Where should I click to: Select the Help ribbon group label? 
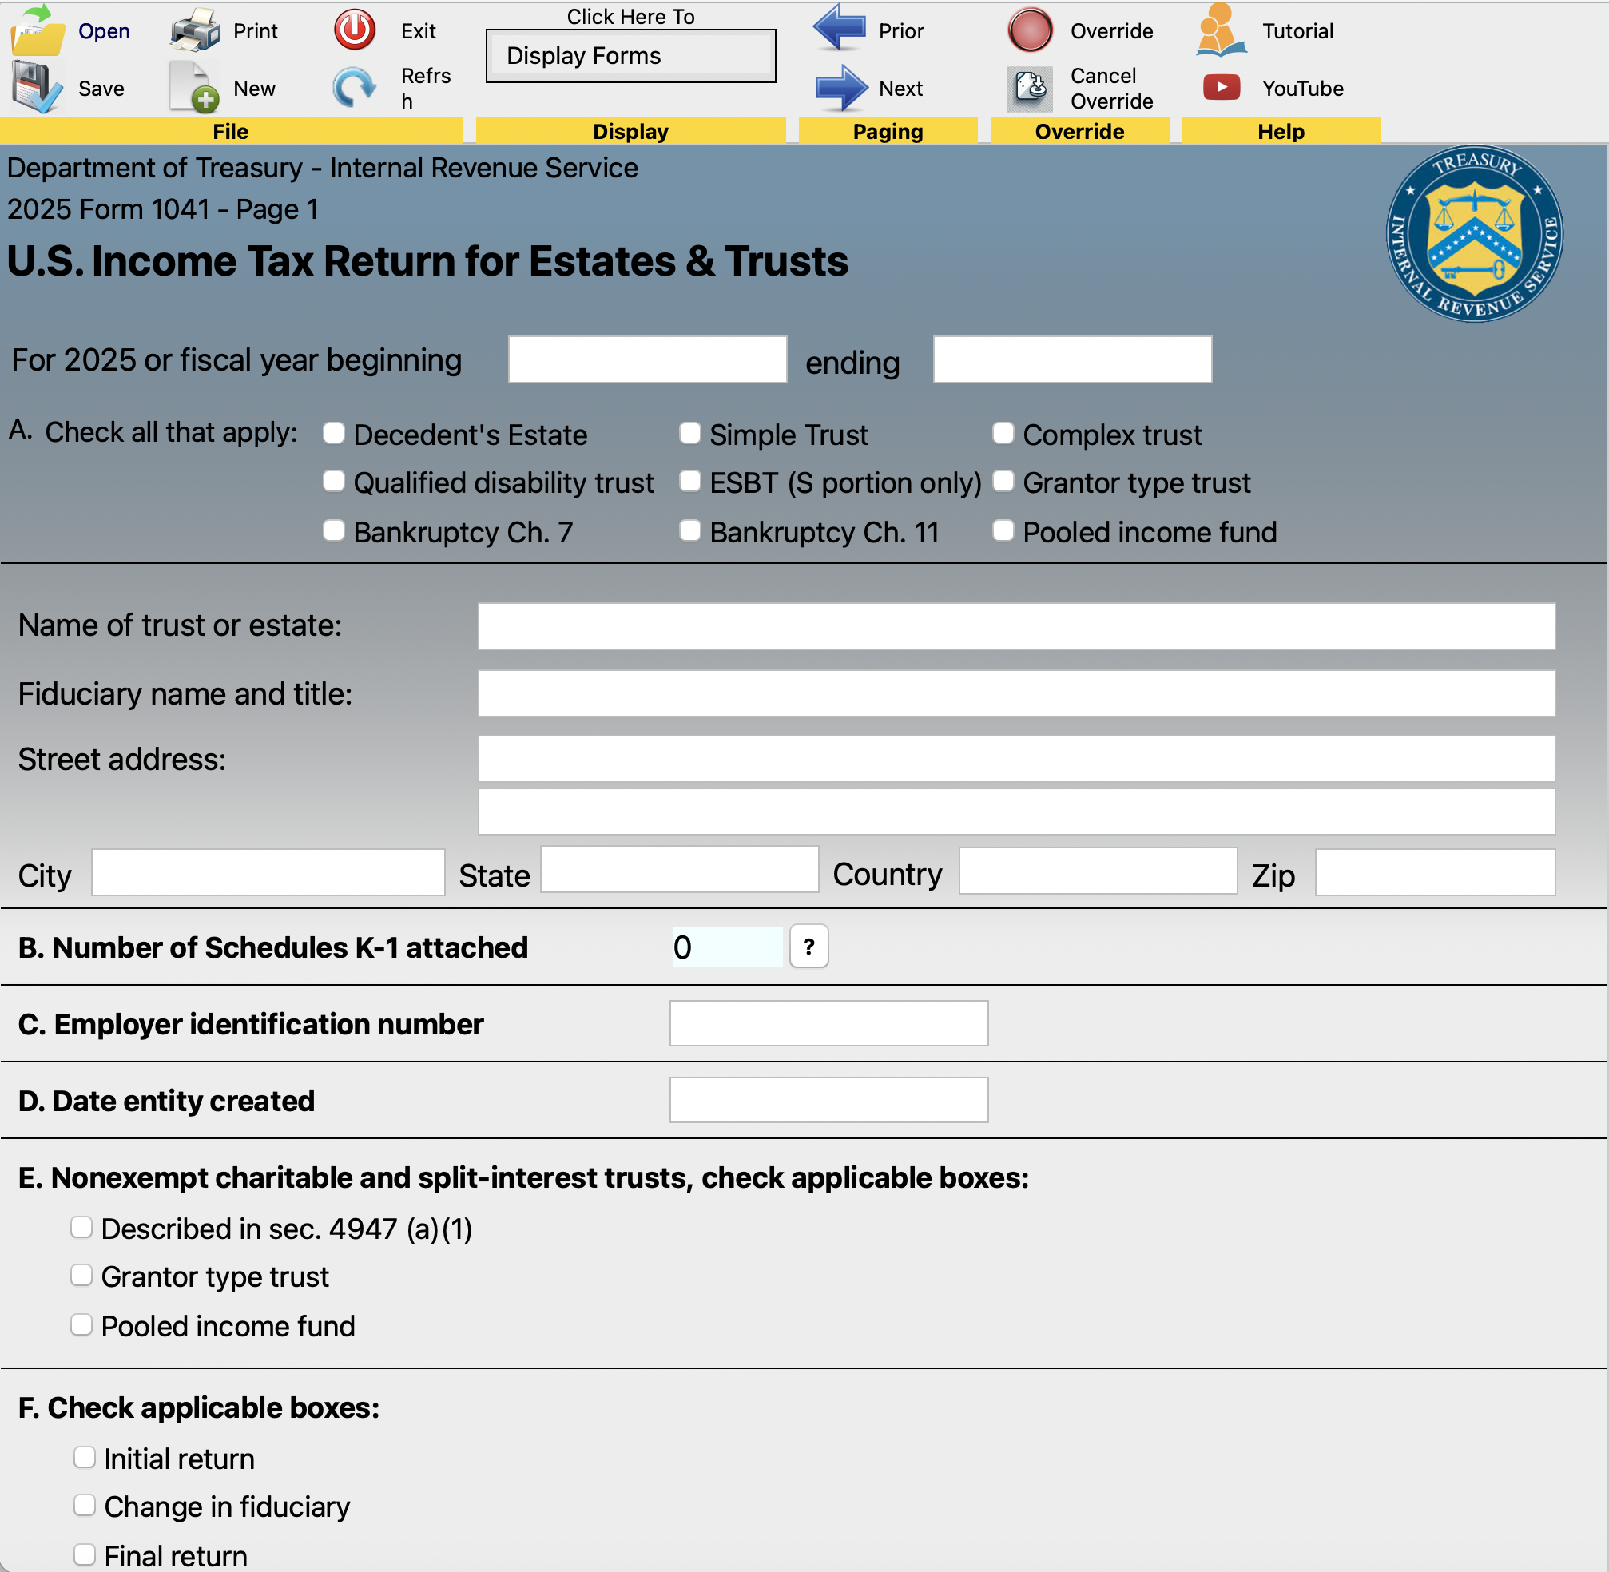pos(1281,131)
